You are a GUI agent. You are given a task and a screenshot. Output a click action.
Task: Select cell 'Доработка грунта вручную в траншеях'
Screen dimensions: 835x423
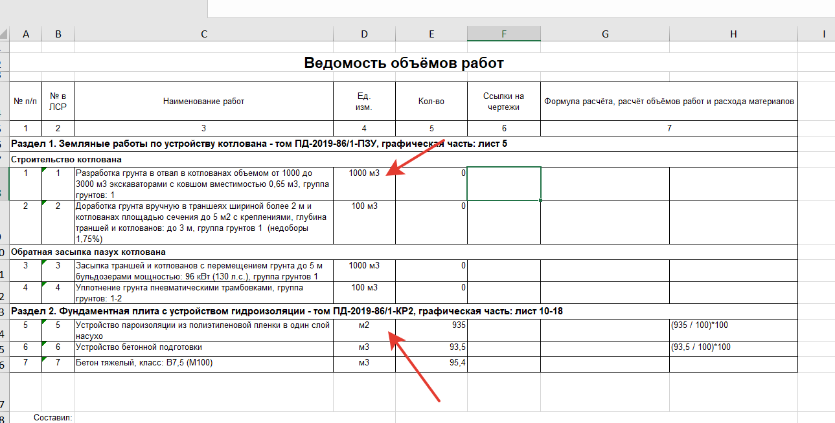[x=204, y=222]
